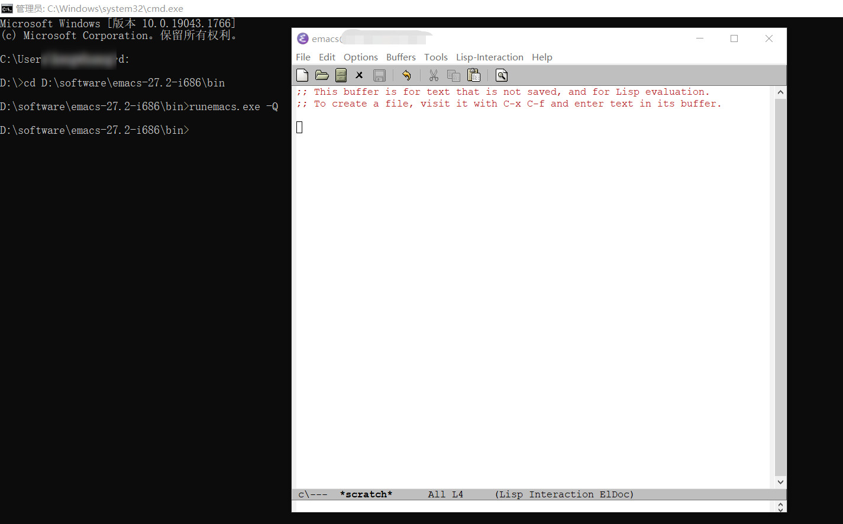Screen dimensions: 843x524
Task: Paste from clipboard using the clipboard icon
Action: [473, 75]
